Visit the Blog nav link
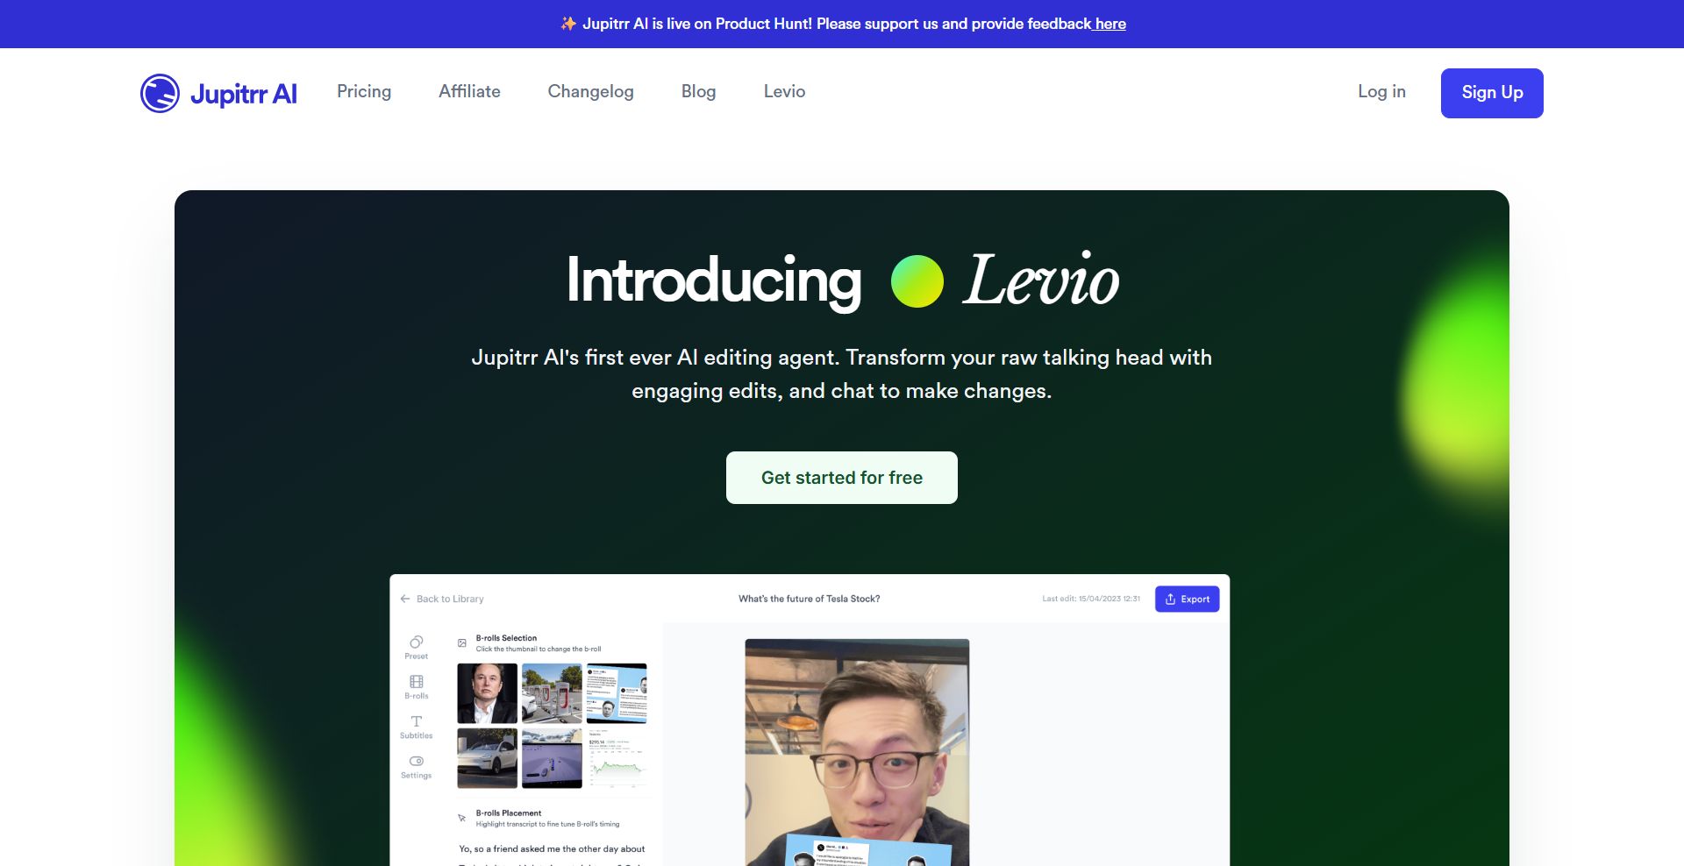The height and width of the screenshot is (866, 1684). coord(698,91)
